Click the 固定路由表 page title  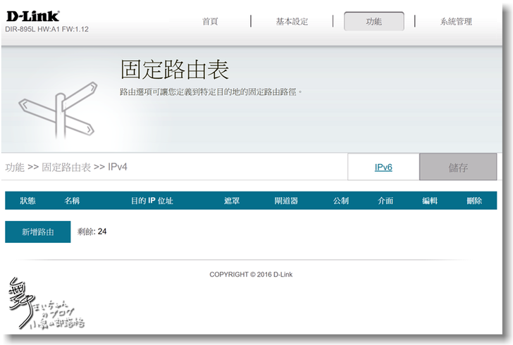[175, 70]
